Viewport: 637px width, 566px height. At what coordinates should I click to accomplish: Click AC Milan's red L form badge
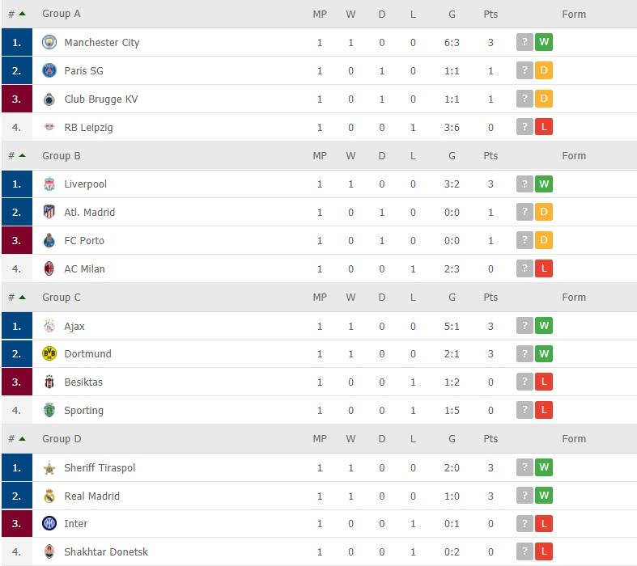(x=544, y=268)
